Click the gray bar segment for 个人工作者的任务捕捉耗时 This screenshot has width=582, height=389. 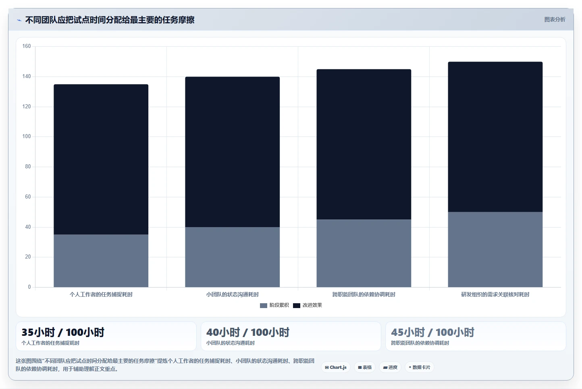101,261
